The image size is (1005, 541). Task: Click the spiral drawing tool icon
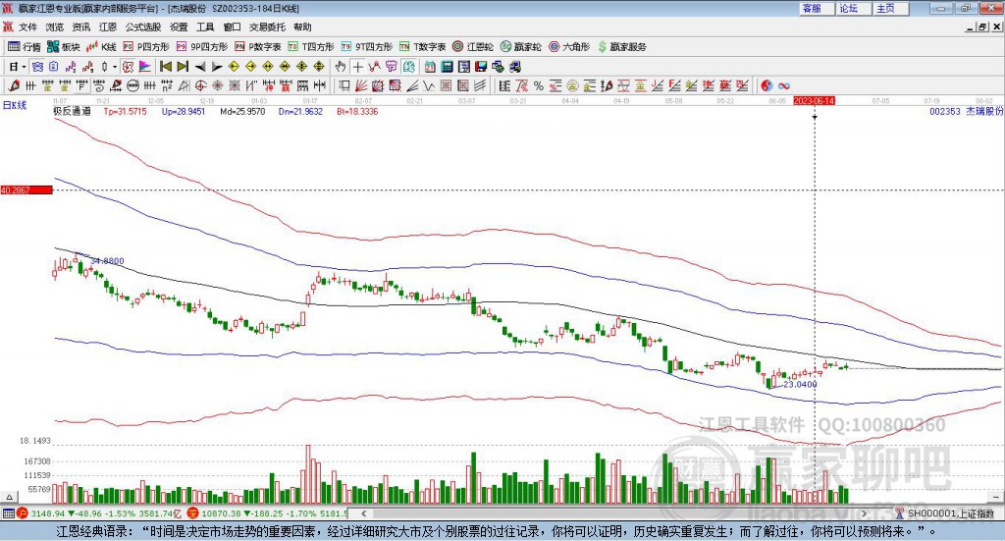[99, 85]
